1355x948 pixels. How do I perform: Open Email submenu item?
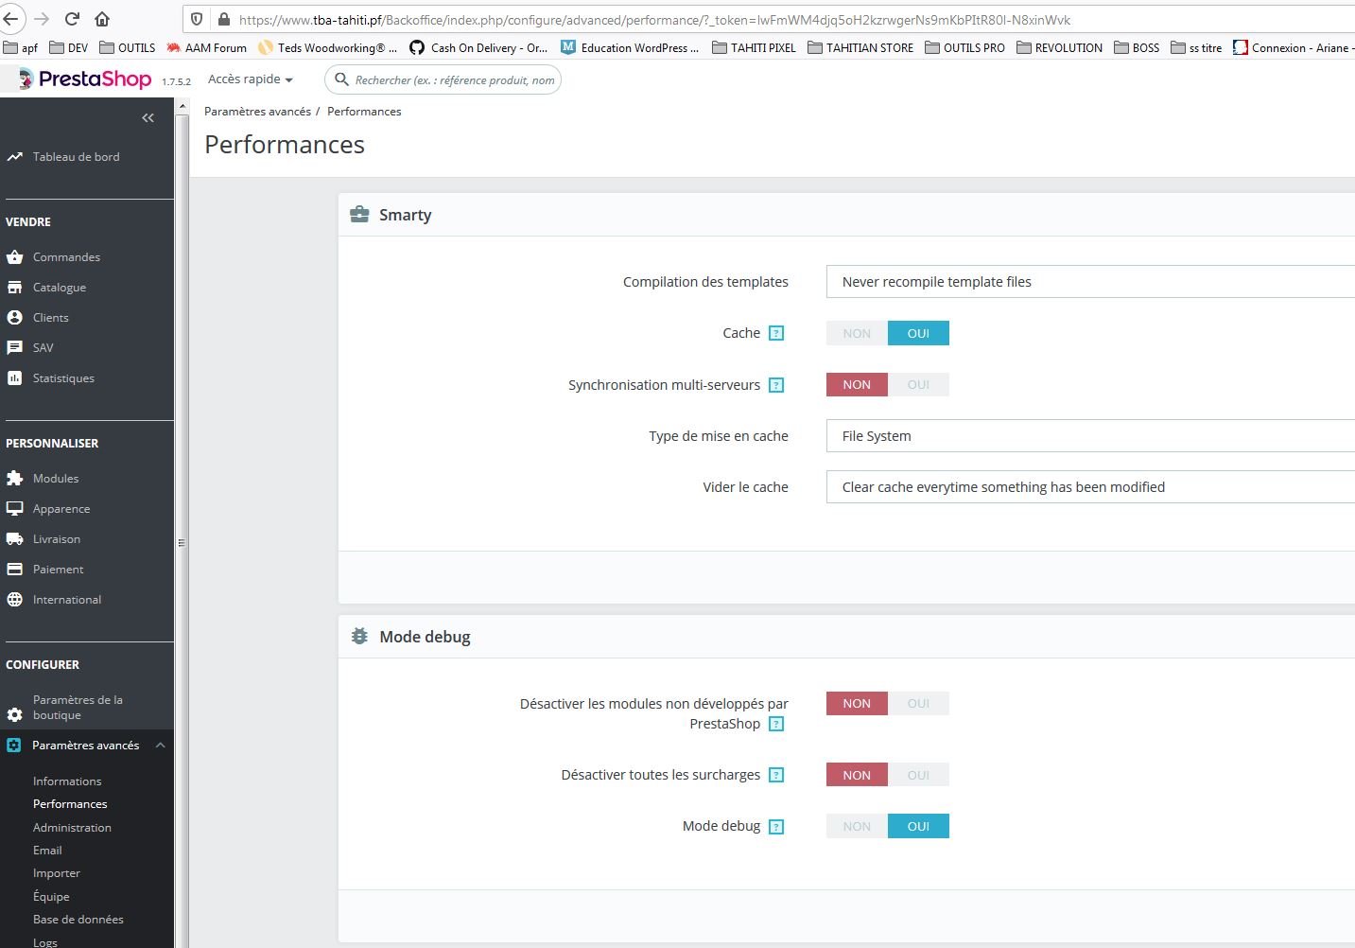tap(47, 851)
